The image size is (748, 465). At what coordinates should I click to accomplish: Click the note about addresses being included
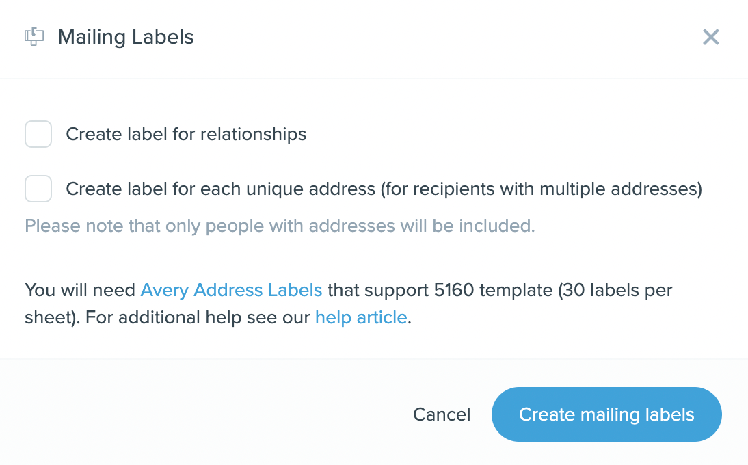(279, 226)
